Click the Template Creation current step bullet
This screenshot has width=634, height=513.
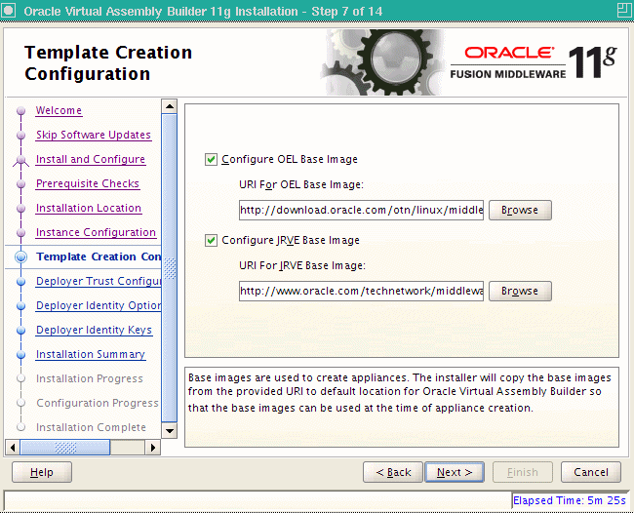[21, 256]
